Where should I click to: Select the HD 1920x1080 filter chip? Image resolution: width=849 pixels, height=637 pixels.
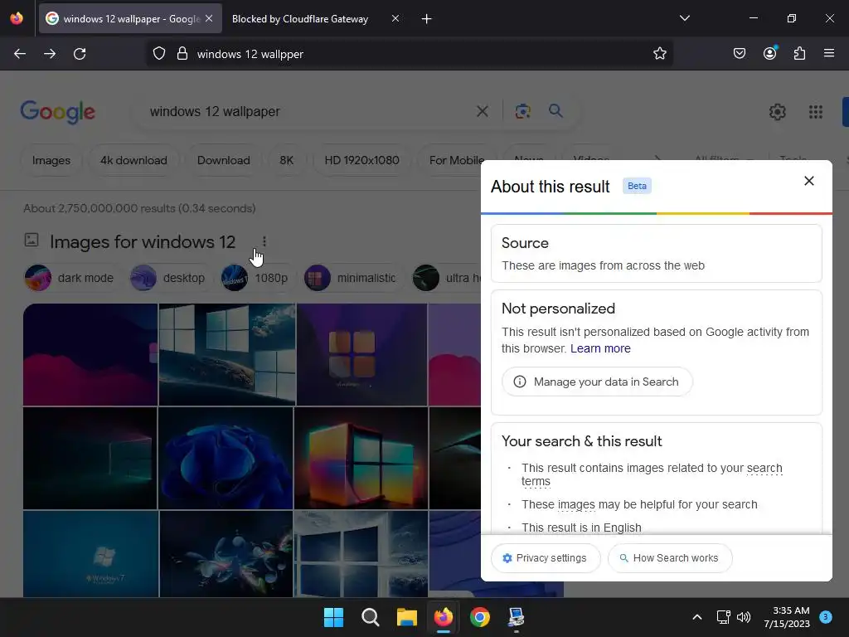[361, 160]
